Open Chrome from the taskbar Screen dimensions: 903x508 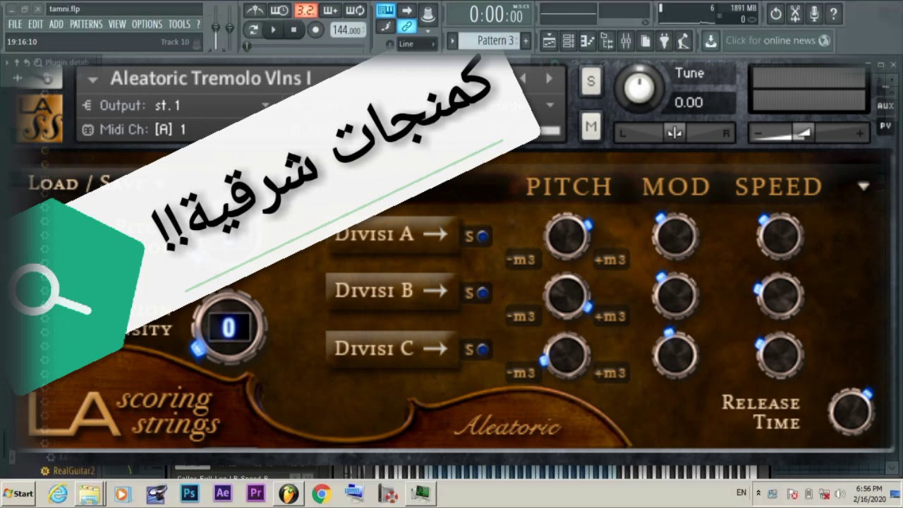point(322,493)
